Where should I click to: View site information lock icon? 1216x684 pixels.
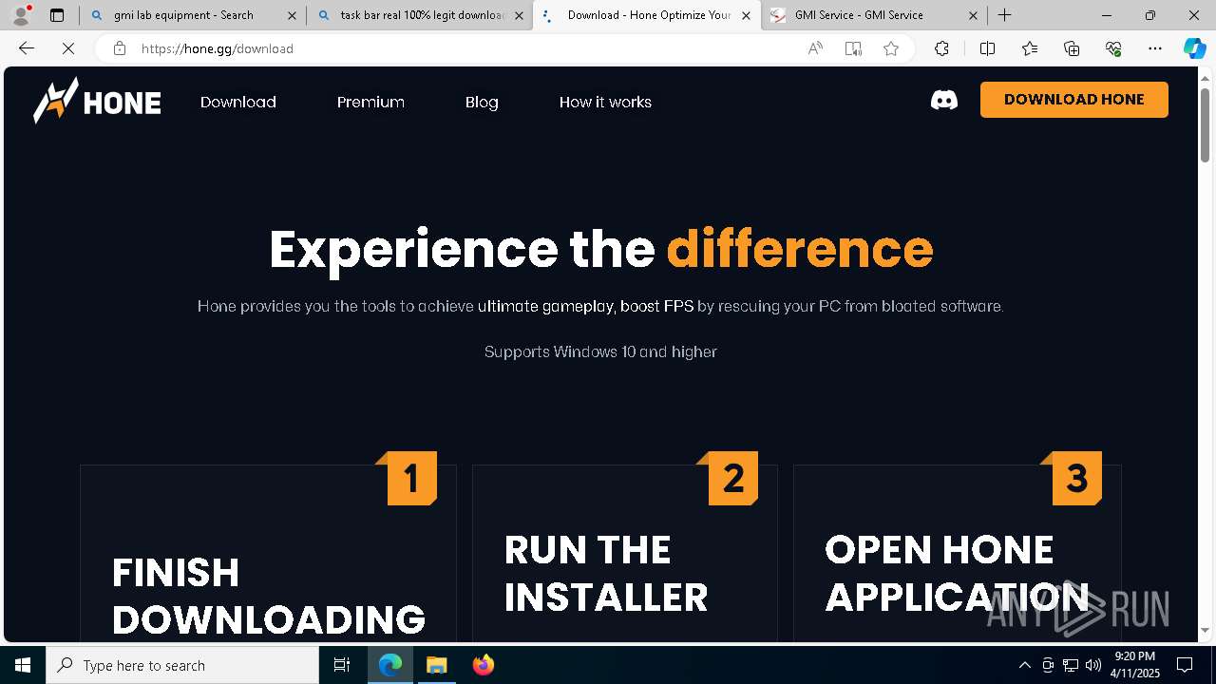click(x=120, y=48)
